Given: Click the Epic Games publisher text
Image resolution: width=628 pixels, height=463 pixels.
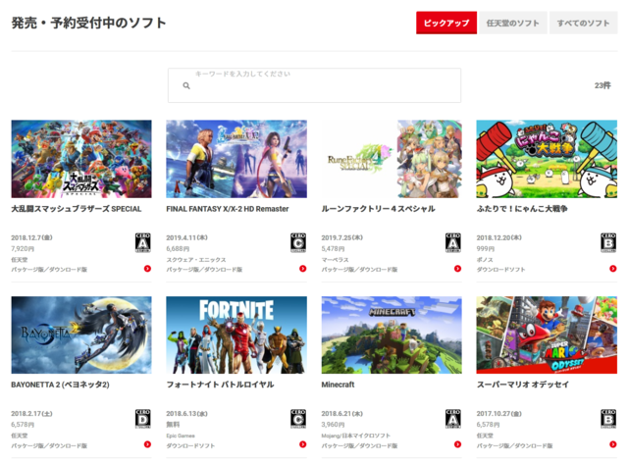Looking at the screenshot, I should click(x=181, y=436).
